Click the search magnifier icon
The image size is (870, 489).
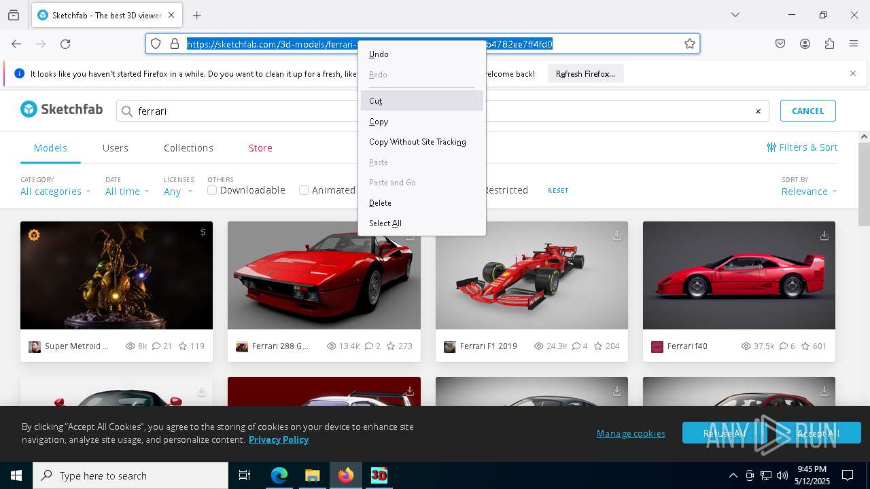(x=126, y=111)
